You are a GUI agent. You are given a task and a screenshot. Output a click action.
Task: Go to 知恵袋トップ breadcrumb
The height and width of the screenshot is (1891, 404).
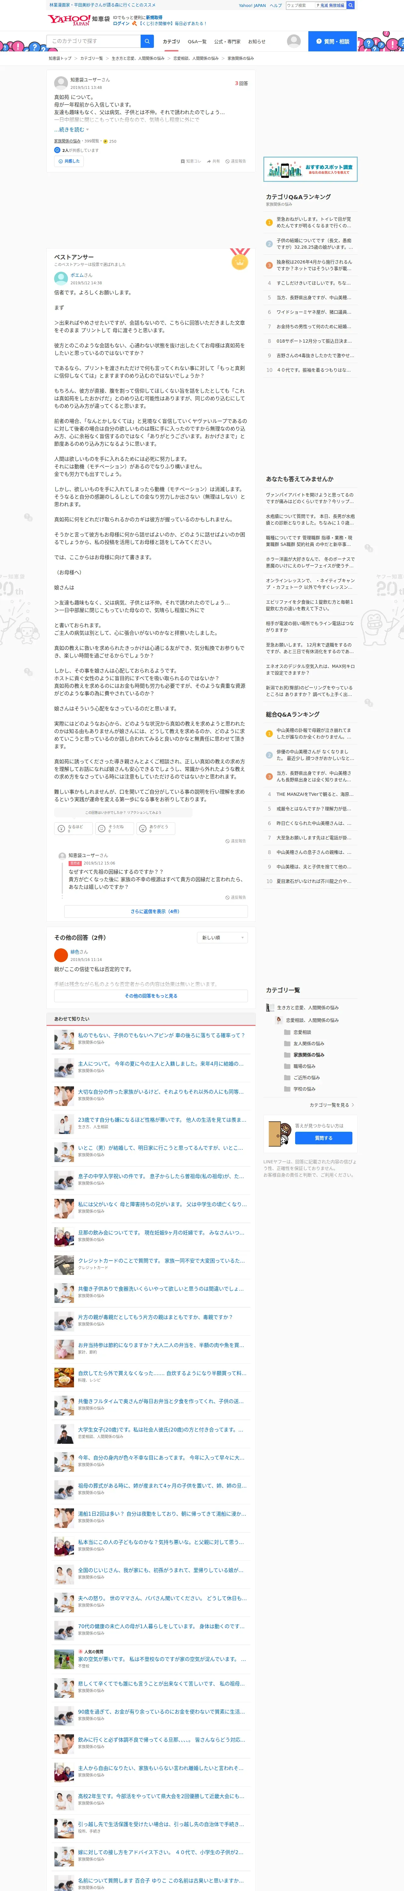coord(60,58)
